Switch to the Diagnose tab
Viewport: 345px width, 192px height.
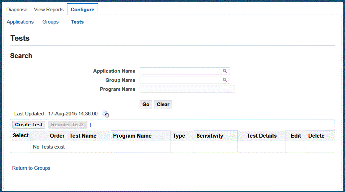(17, 10)
